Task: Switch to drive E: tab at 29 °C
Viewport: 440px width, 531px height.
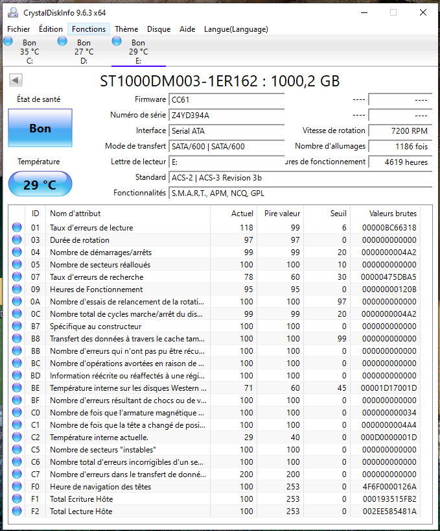Action: (139, 51)
